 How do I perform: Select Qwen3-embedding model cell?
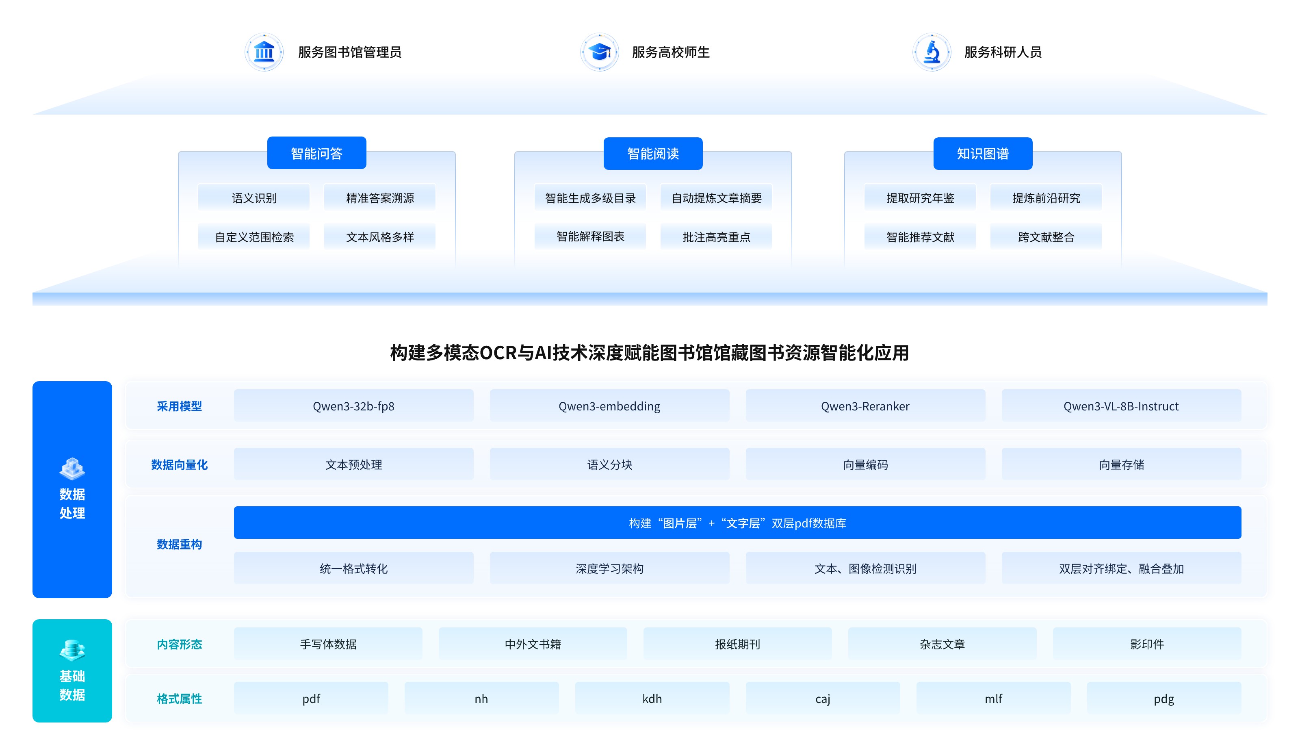click(x=609, y=406)
